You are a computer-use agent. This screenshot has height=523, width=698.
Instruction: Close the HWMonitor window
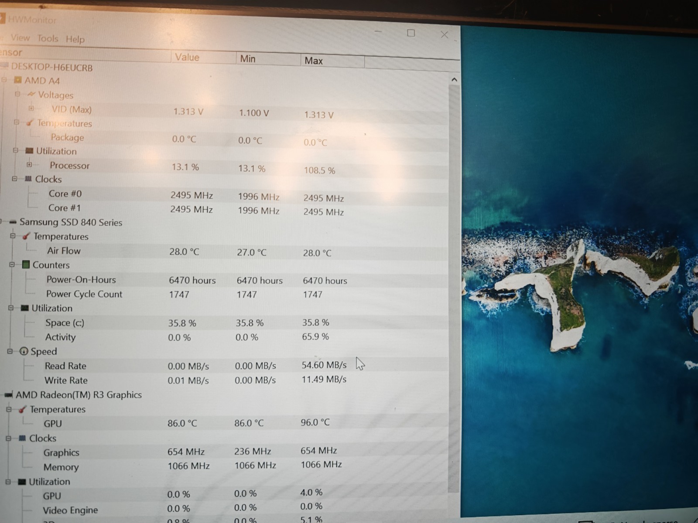tap(444, 34)
